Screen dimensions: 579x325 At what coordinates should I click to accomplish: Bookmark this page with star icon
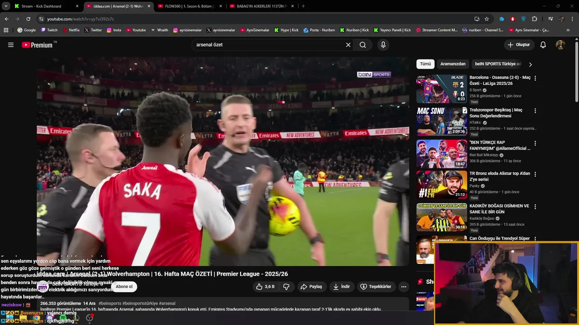click(x=487, y=19)
